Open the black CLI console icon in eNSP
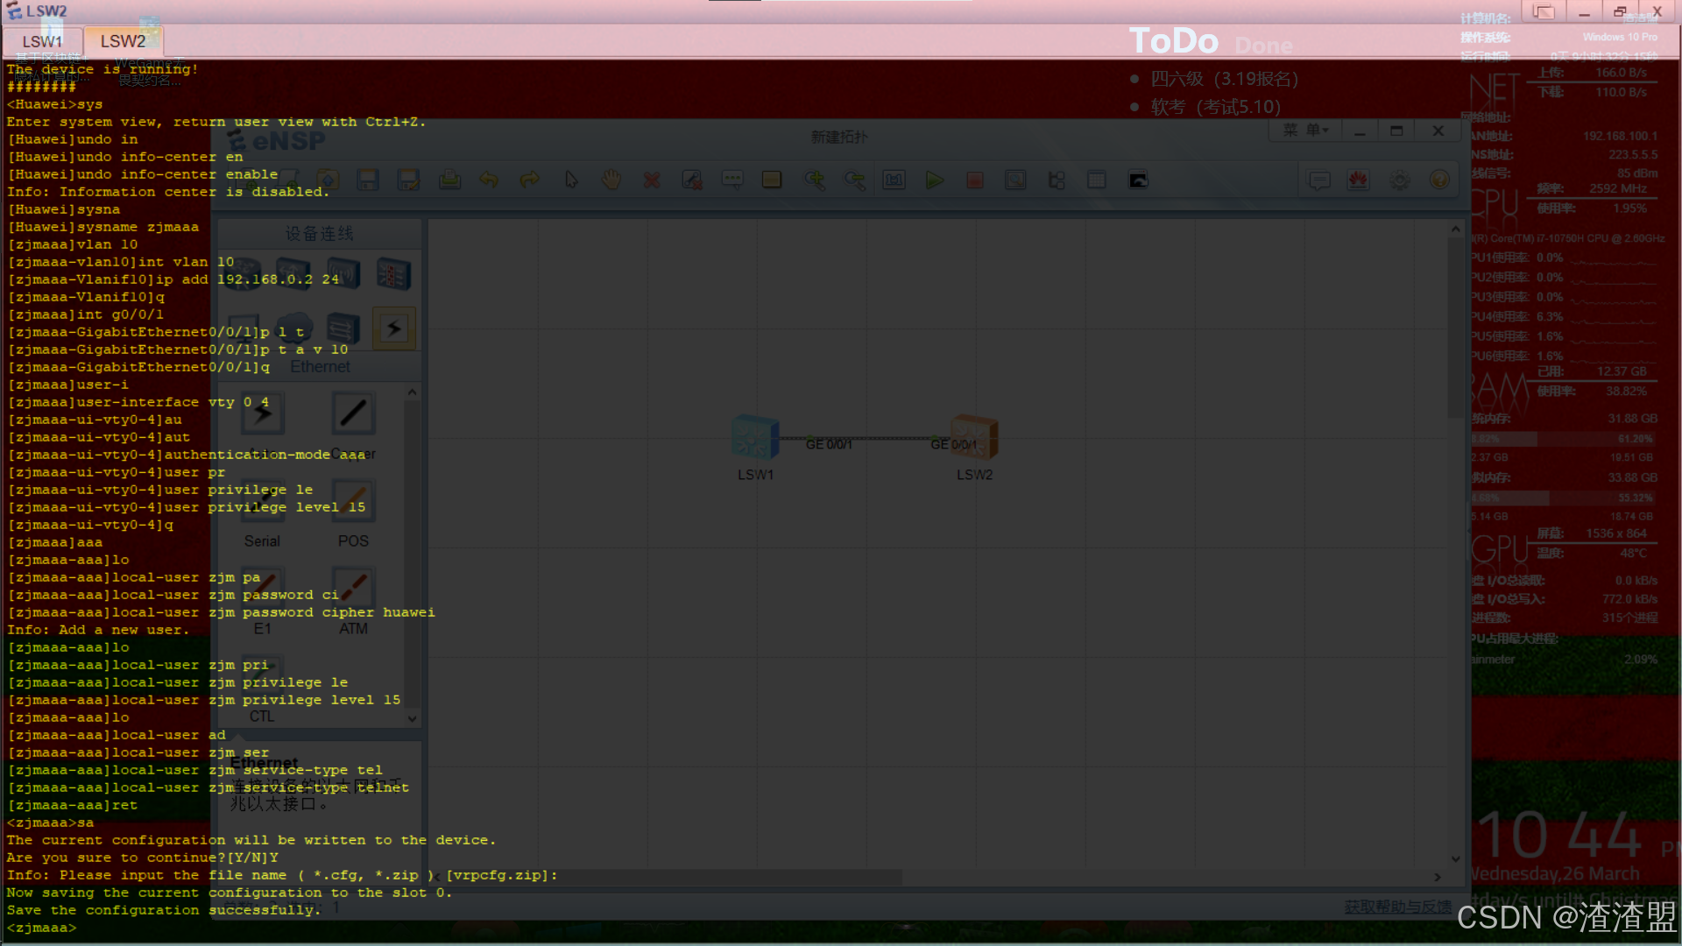 click(1138, 180)
